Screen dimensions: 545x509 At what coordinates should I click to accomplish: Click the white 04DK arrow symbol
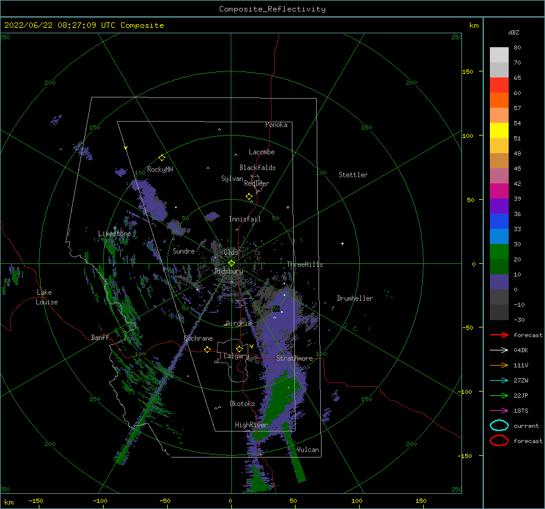(499, 350)
